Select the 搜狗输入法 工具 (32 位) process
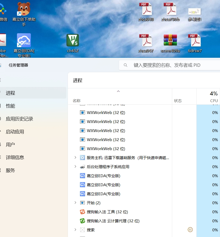The height and width of the screenshot is (237, 220). click(107, 212)
